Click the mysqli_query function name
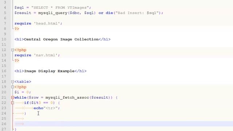 click(53, 13)
